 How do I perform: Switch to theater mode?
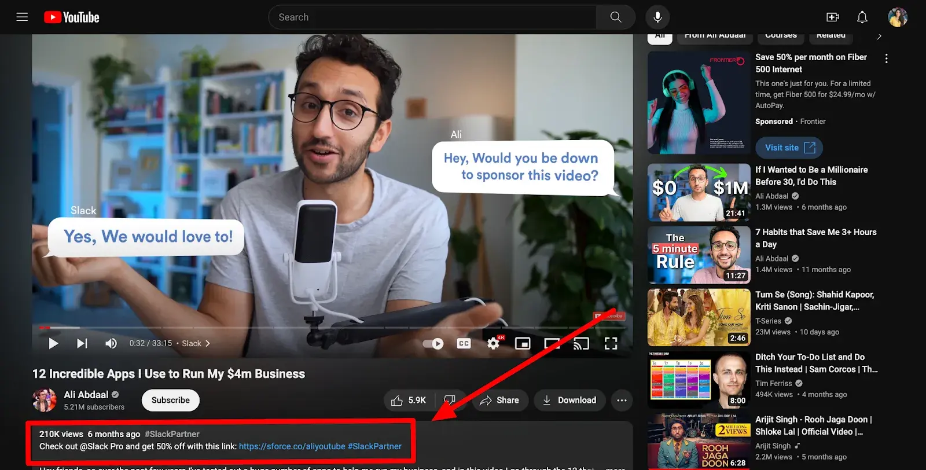552,343
